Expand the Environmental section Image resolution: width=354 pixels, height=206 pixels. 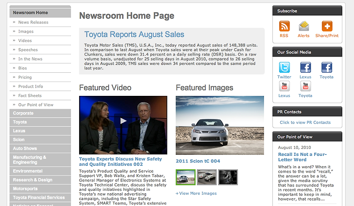40,171
